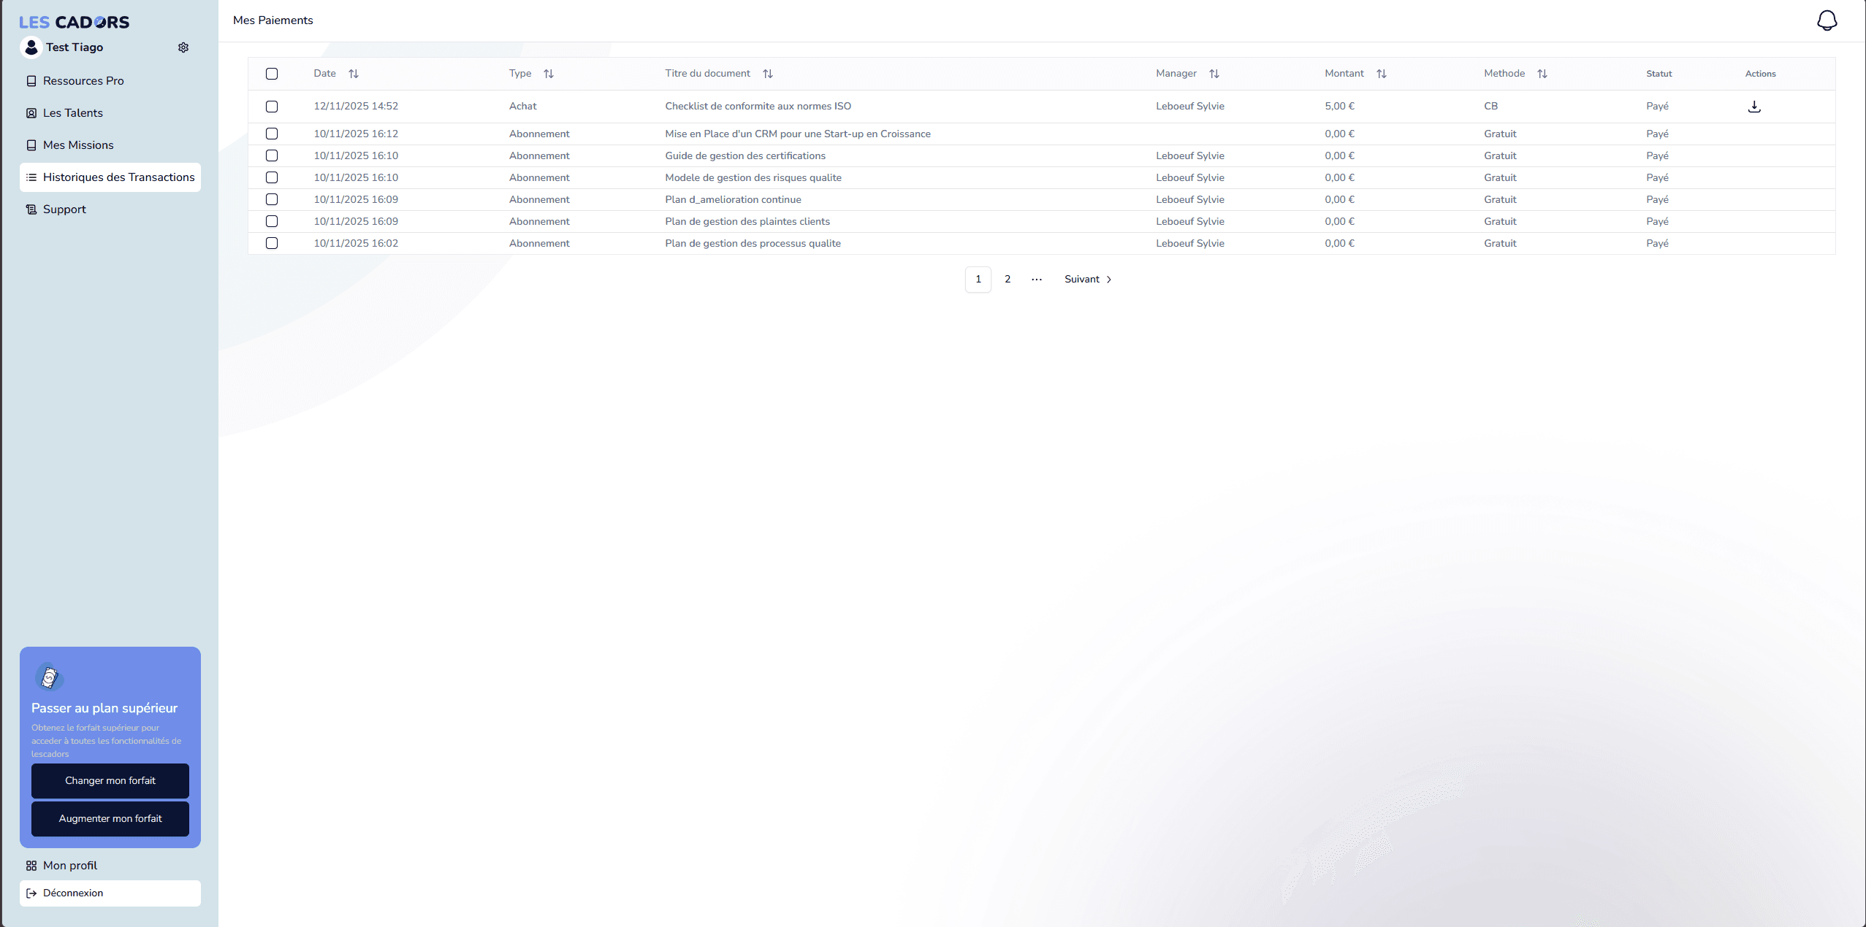Sort by Titre du document arrows
The width and height of the screenshot is (1866, 927).
point(768,74)
